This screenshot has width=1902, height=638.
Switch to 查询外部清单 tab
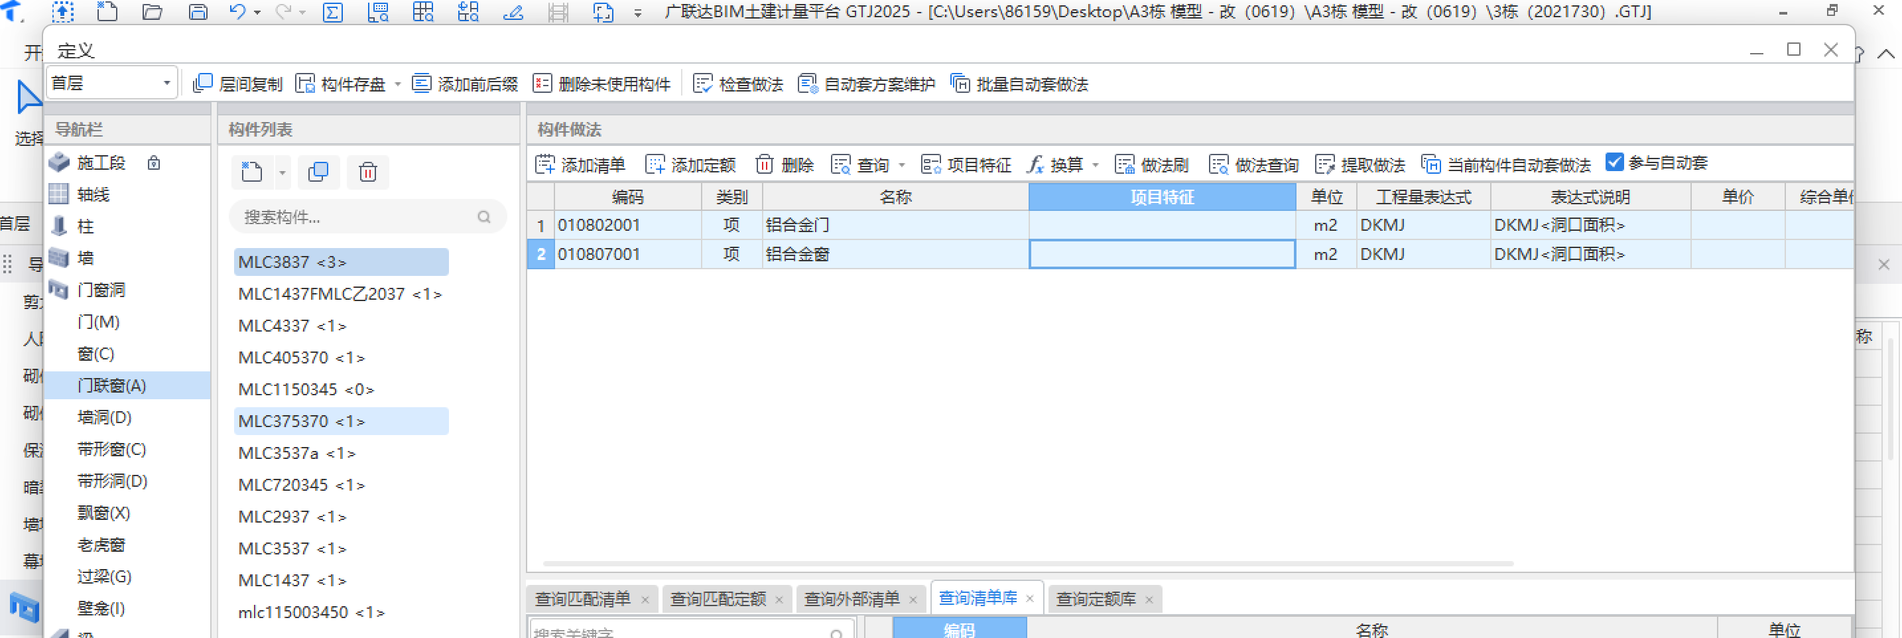pyautogui.click(x=860, y=599)
